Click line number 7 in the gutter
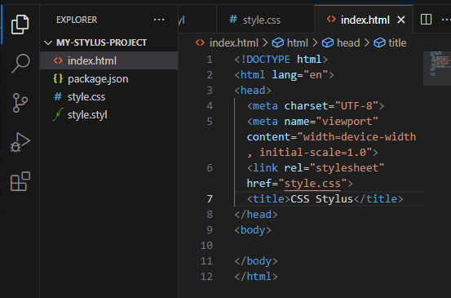451x298 pixels. (210, 199)
